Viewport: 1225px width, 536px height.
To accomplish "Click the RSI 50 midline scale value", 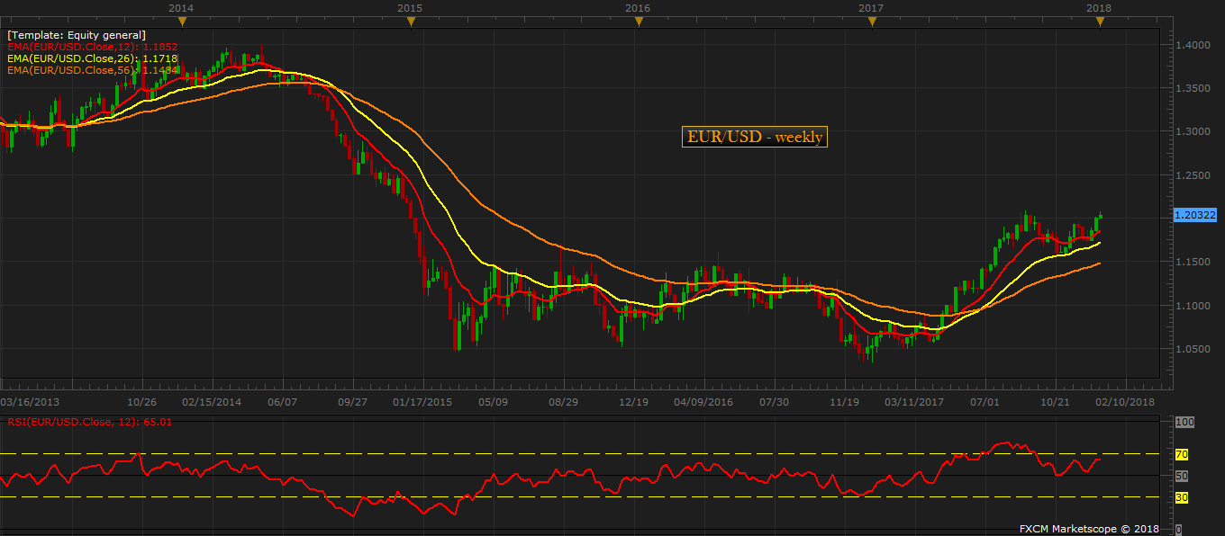I will point(1182,476).
